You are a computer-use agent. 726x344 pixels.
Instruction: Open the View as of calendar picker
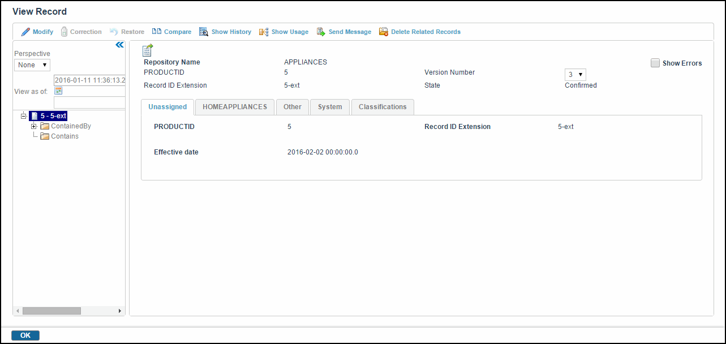[58, 91]
